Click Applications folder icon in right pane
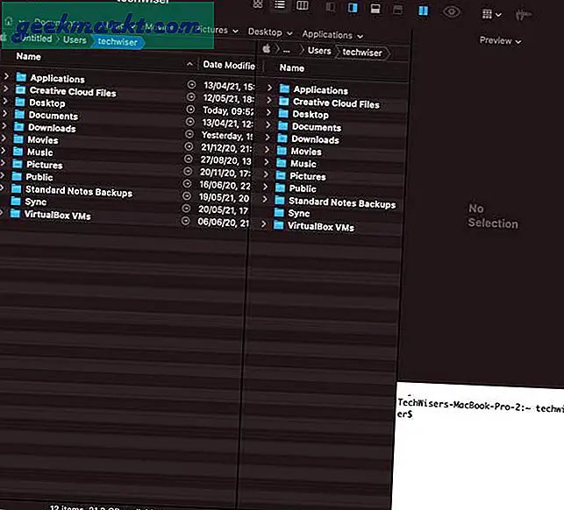 click(284, 89)
